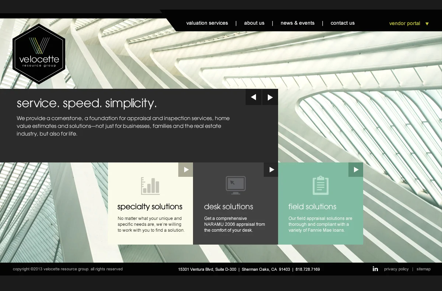Open the contact us page
This screenshot has height=291, width=442.
point(343,23)
